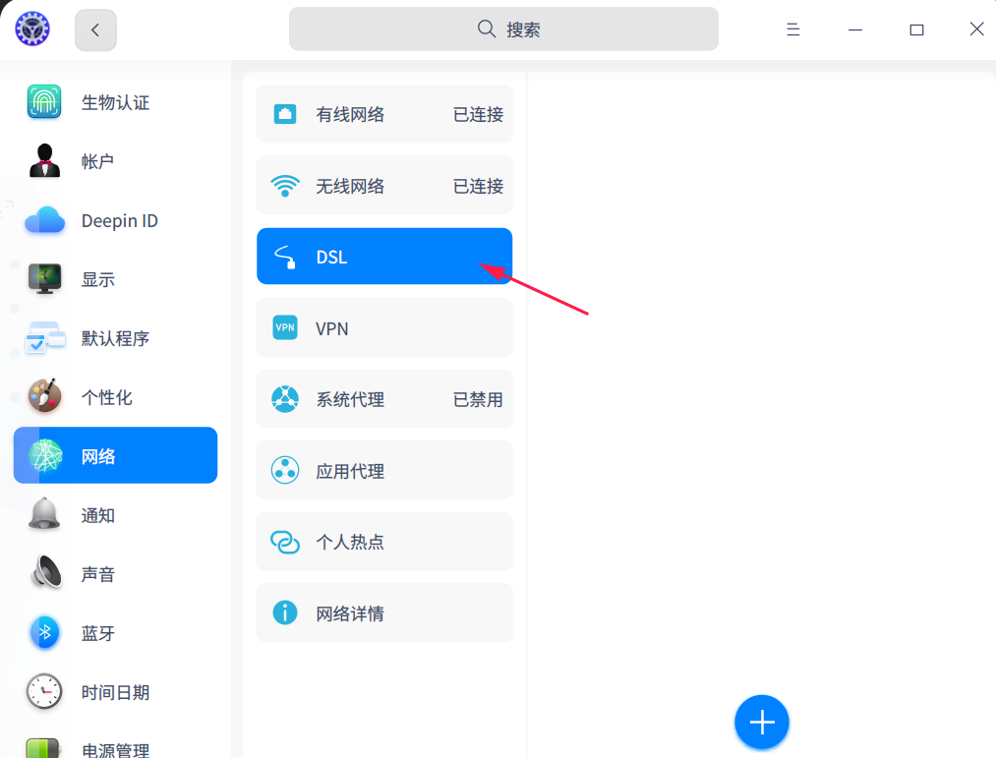996x758 pixels.
Task: Open the 应用代理 entry
Action: (384, 470)
